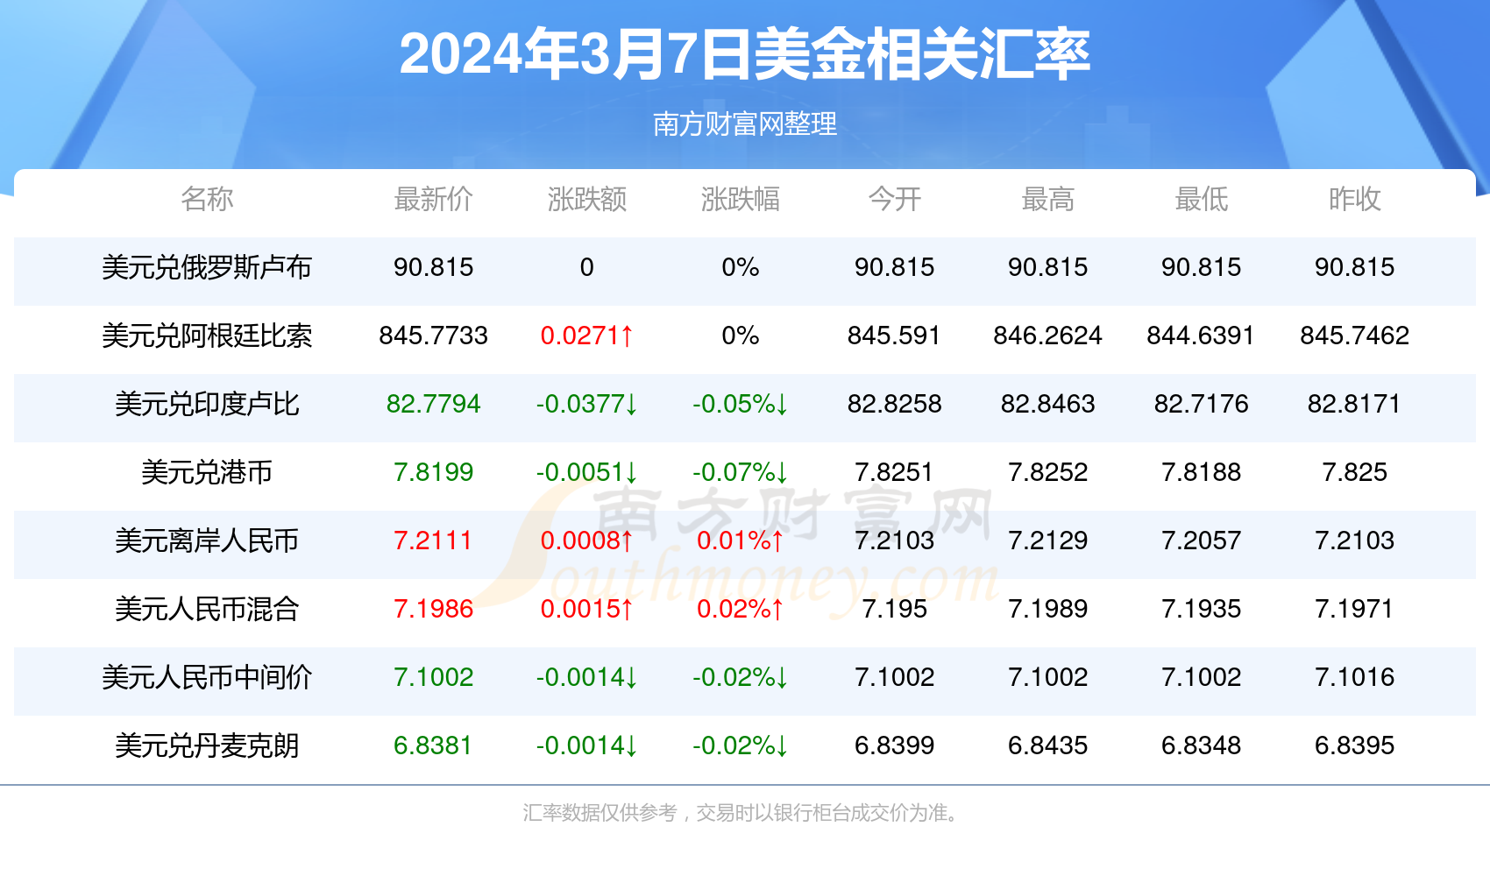The width and height of the screenshot is (1490, 876).
Task: Select high value 82.8463
Action: coord(1047,404)
